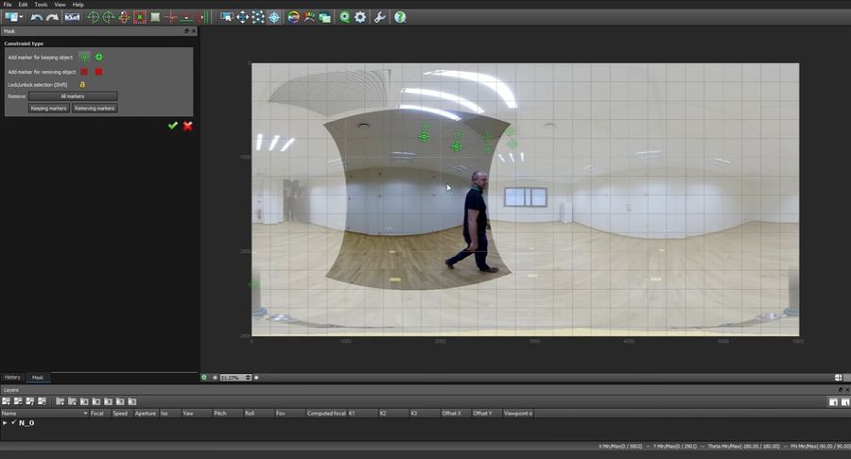Open the Name column dropdown arrow

pyautogui.click(x=85, y=414)
